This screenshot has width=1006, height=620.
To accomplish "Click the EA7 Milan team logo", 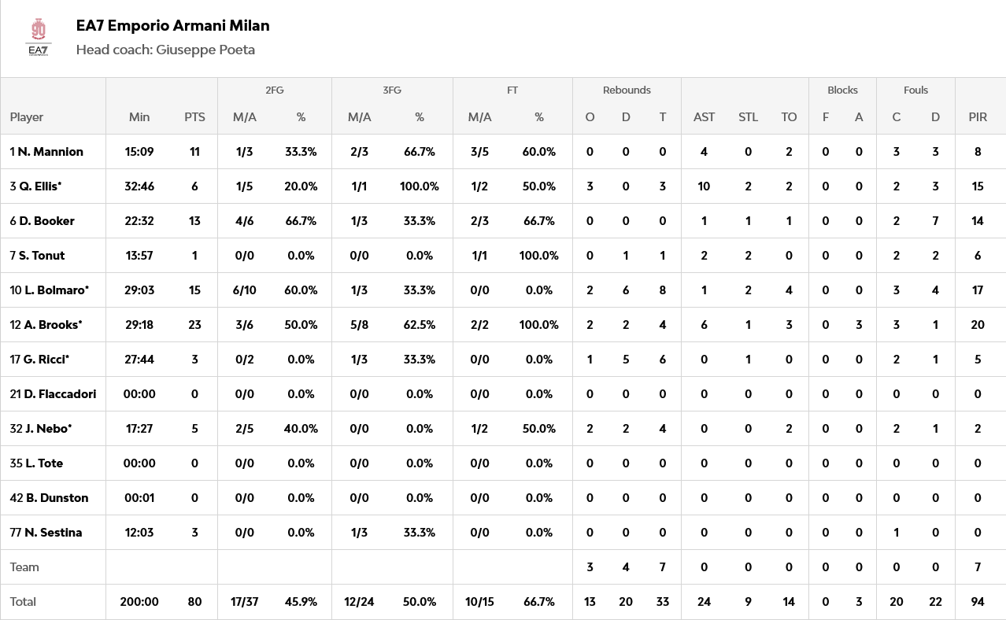I will tap(39, 38).
